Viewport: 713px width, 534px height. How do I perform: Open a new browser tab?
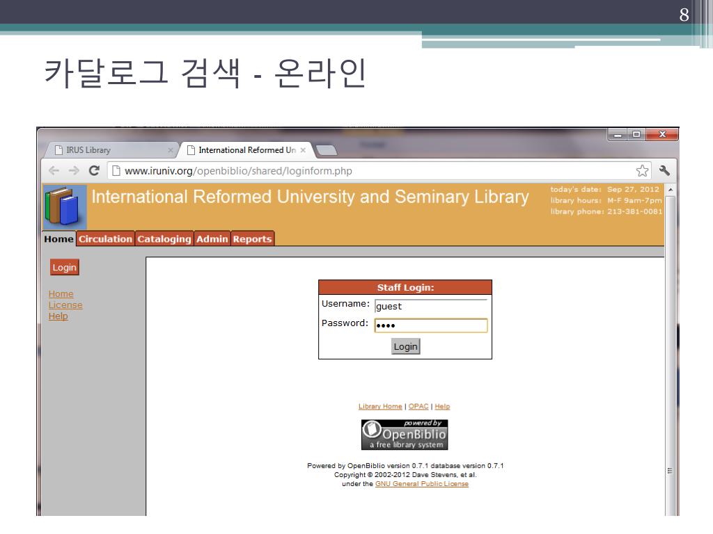[326, 150]
